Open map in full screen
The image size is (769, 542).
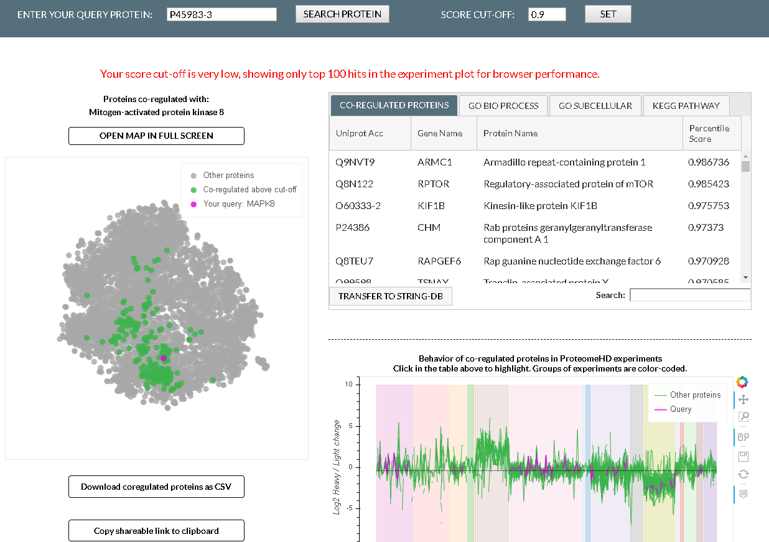pos(156,136)
